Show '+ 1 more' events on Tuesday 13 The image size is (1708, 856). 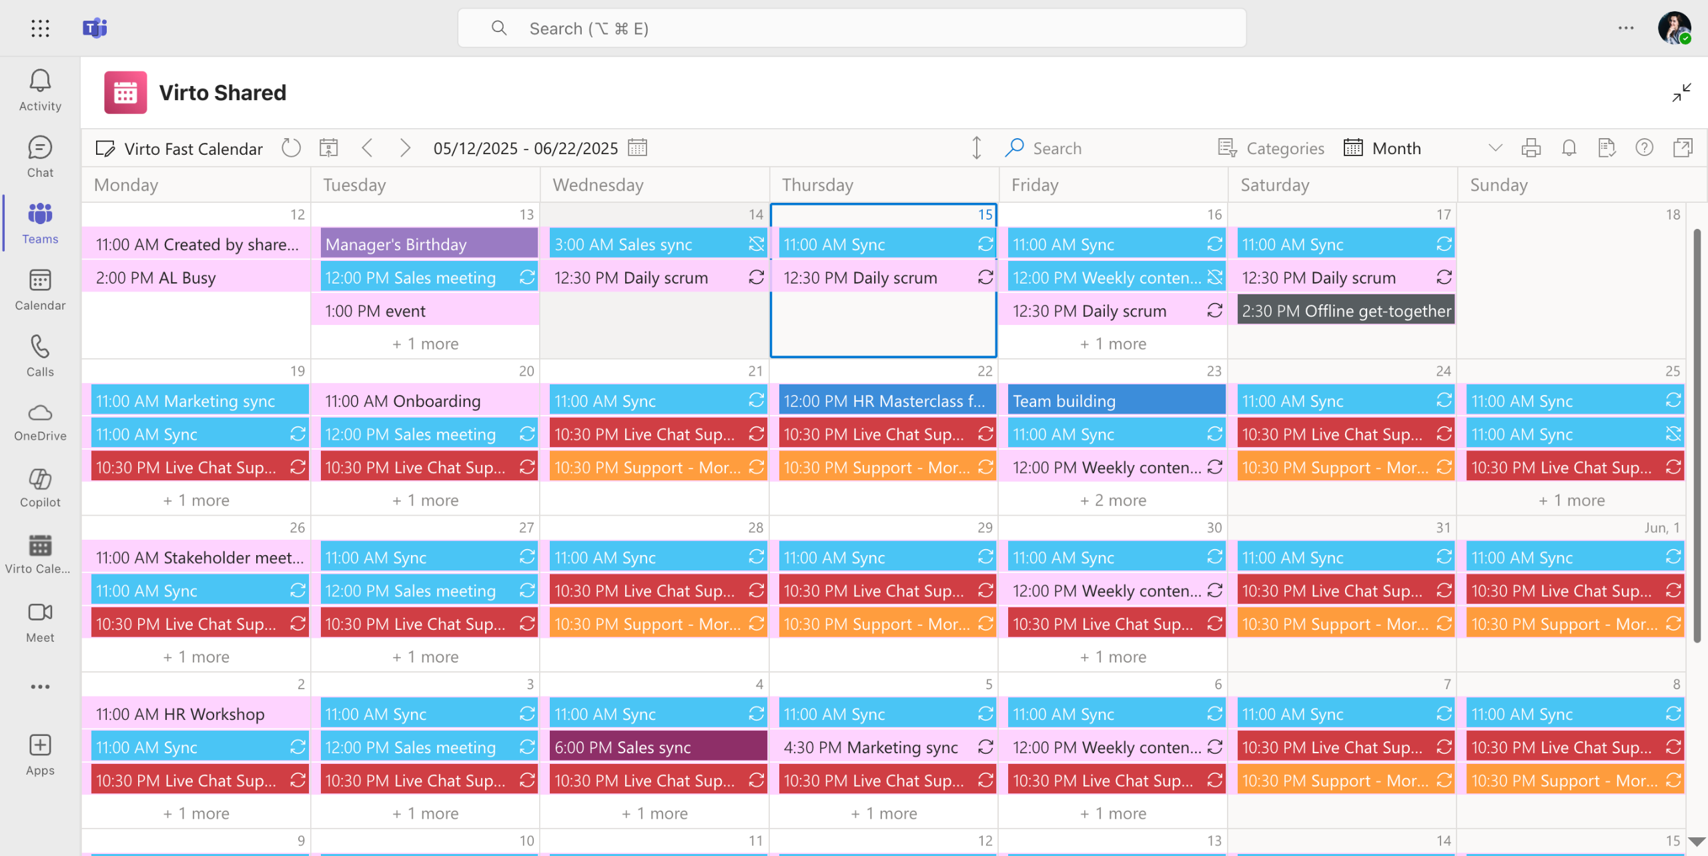click(x=425, y=344)
